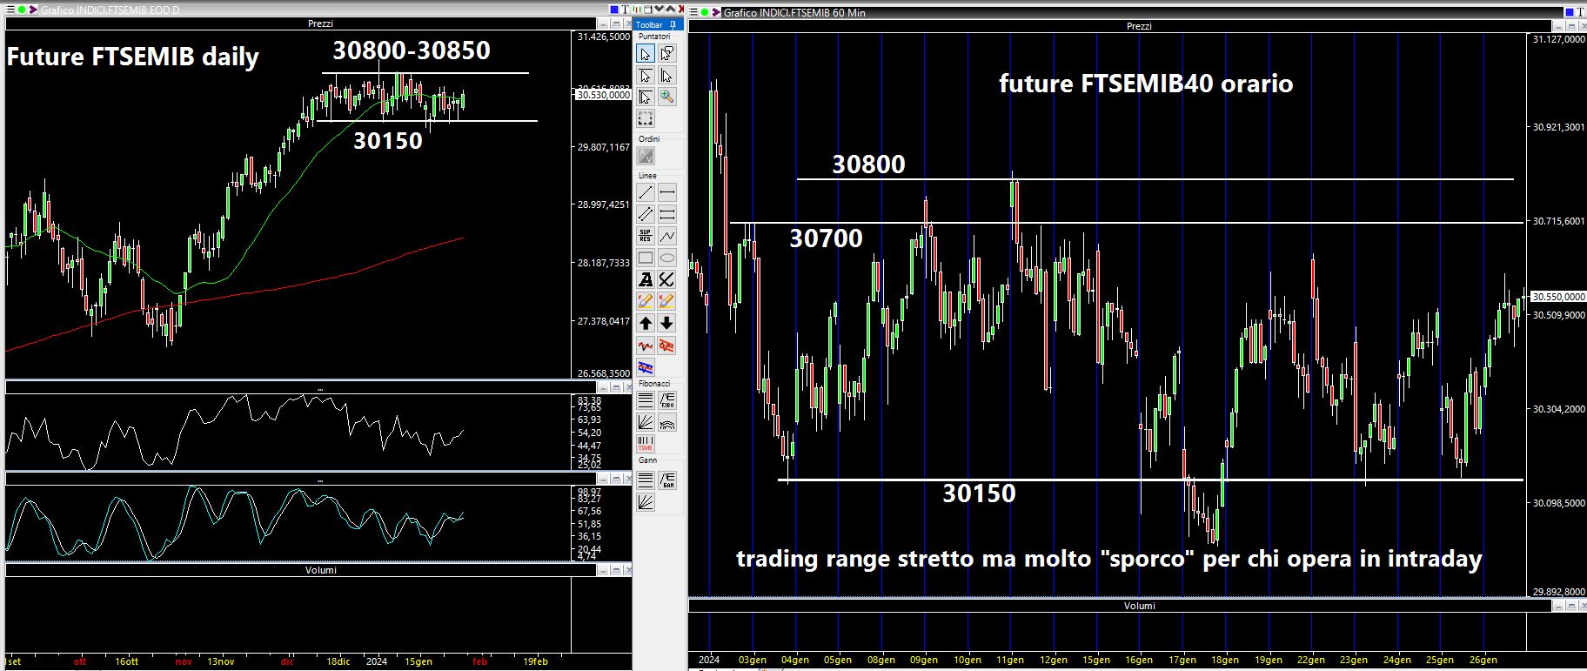Select the double horizontal lines tool
Viewport: 1587px width, 671px height.
tap(667, 213)
